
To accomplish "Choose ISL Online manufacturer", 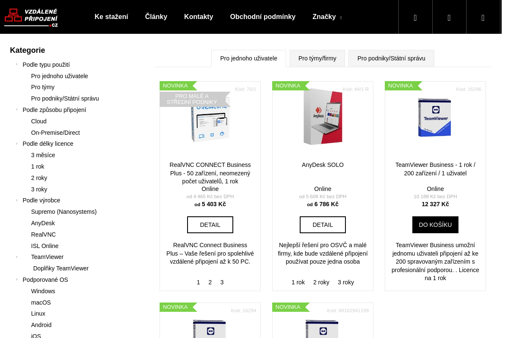I will (45, 246).
